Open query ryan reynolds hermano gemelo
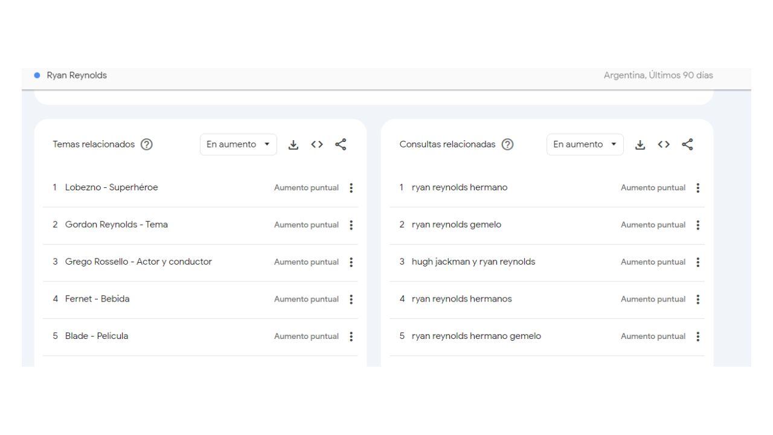The width and height of the screenshot is (773, 435). [476, 336]
